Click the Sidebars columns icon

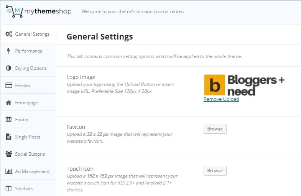click(x=8, y=188)
